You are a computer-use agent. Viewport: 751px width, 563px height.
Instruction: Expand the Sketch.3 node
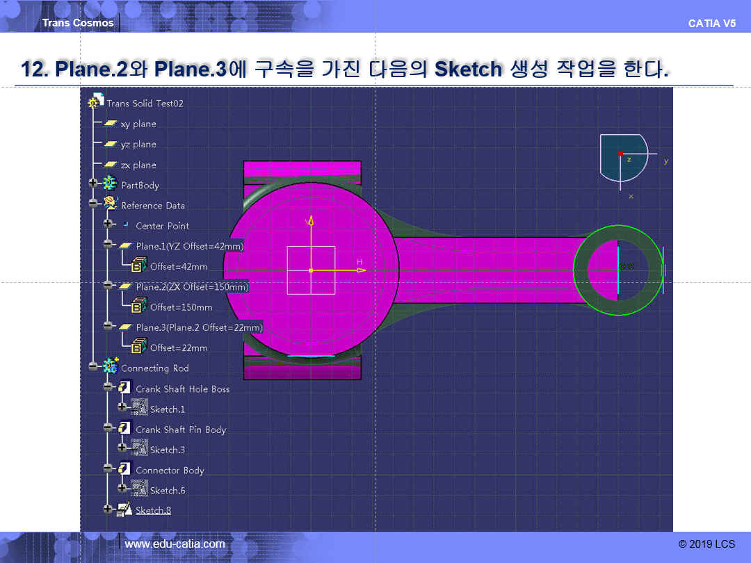pos(122,448)
